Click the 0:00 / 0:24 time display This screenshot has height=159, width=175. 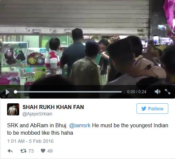137,92
